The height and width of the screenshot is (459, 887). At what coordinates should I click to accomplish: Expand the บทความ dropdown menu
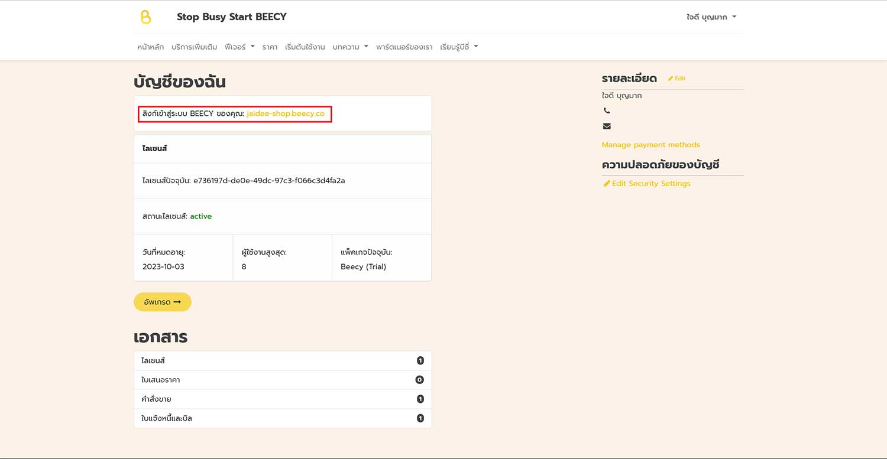pos(350,47)
